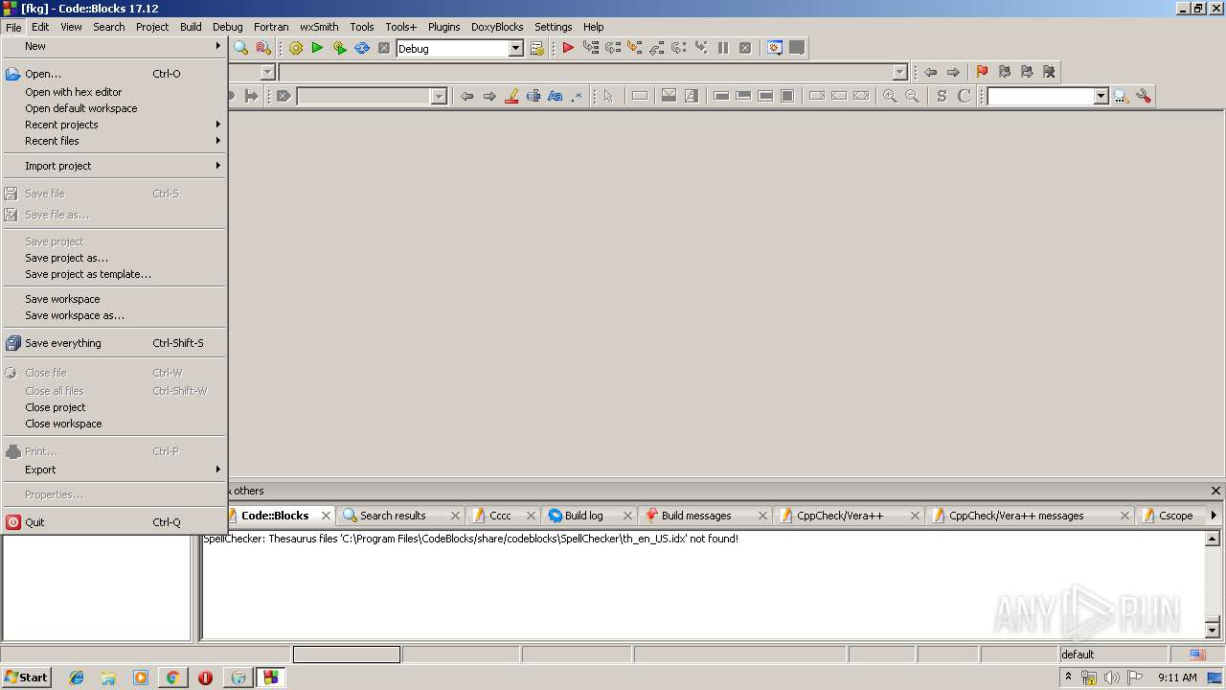
Task: Show more log tabs arrow
Action: point(1214,516)
